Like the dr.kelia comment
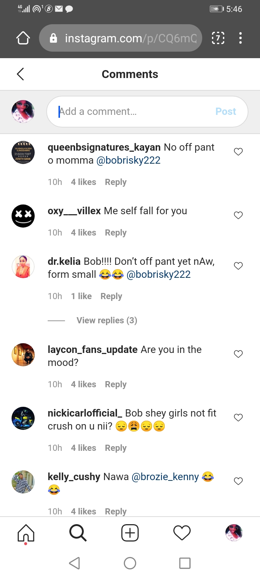Screen dimensions: 260x578 coord(238,266)
